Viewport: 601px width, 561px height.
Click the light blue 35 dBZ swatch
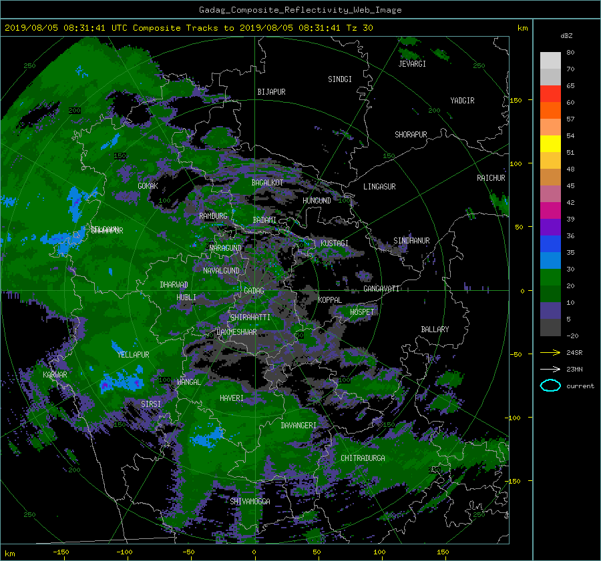(x=550, y=260)
